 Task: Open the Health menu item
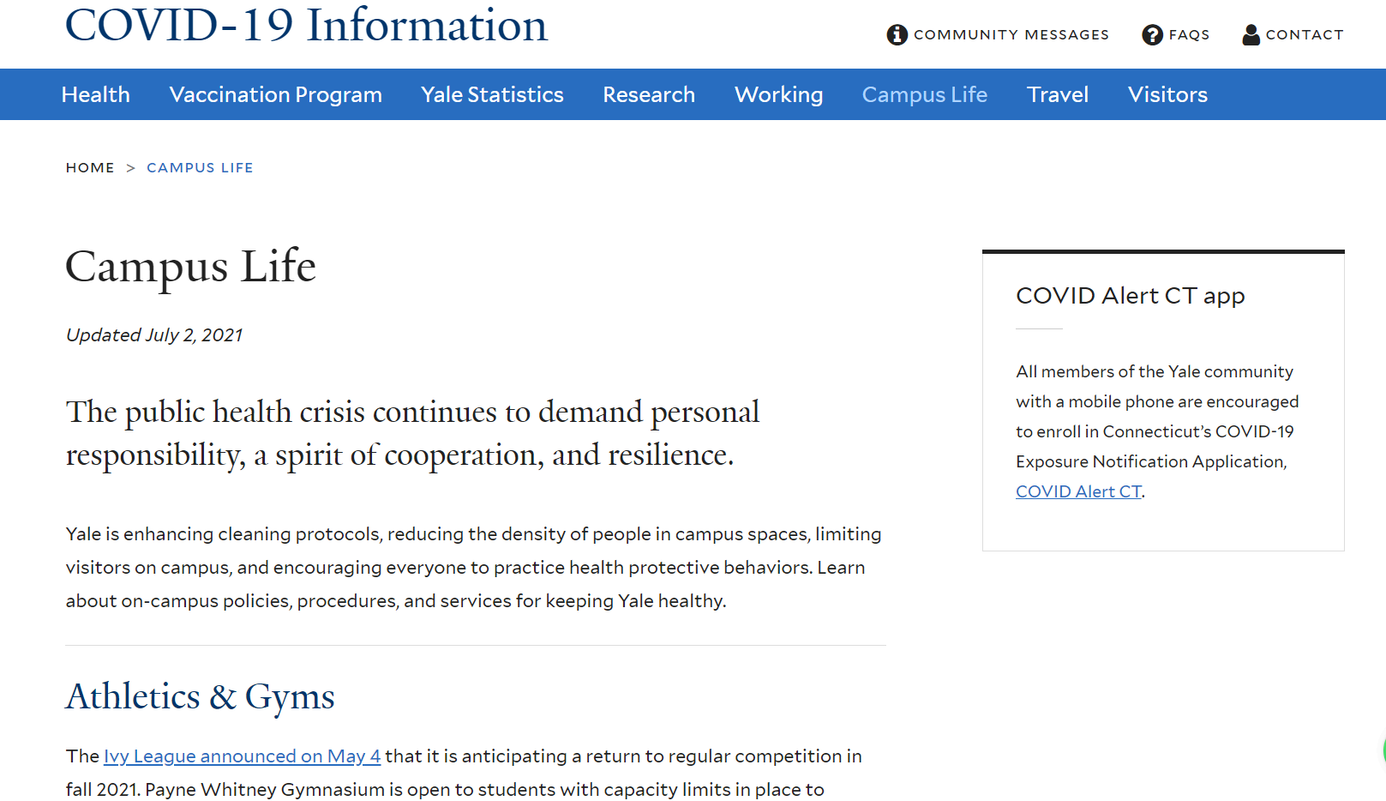pyautogui.click(x=96, y=94)
